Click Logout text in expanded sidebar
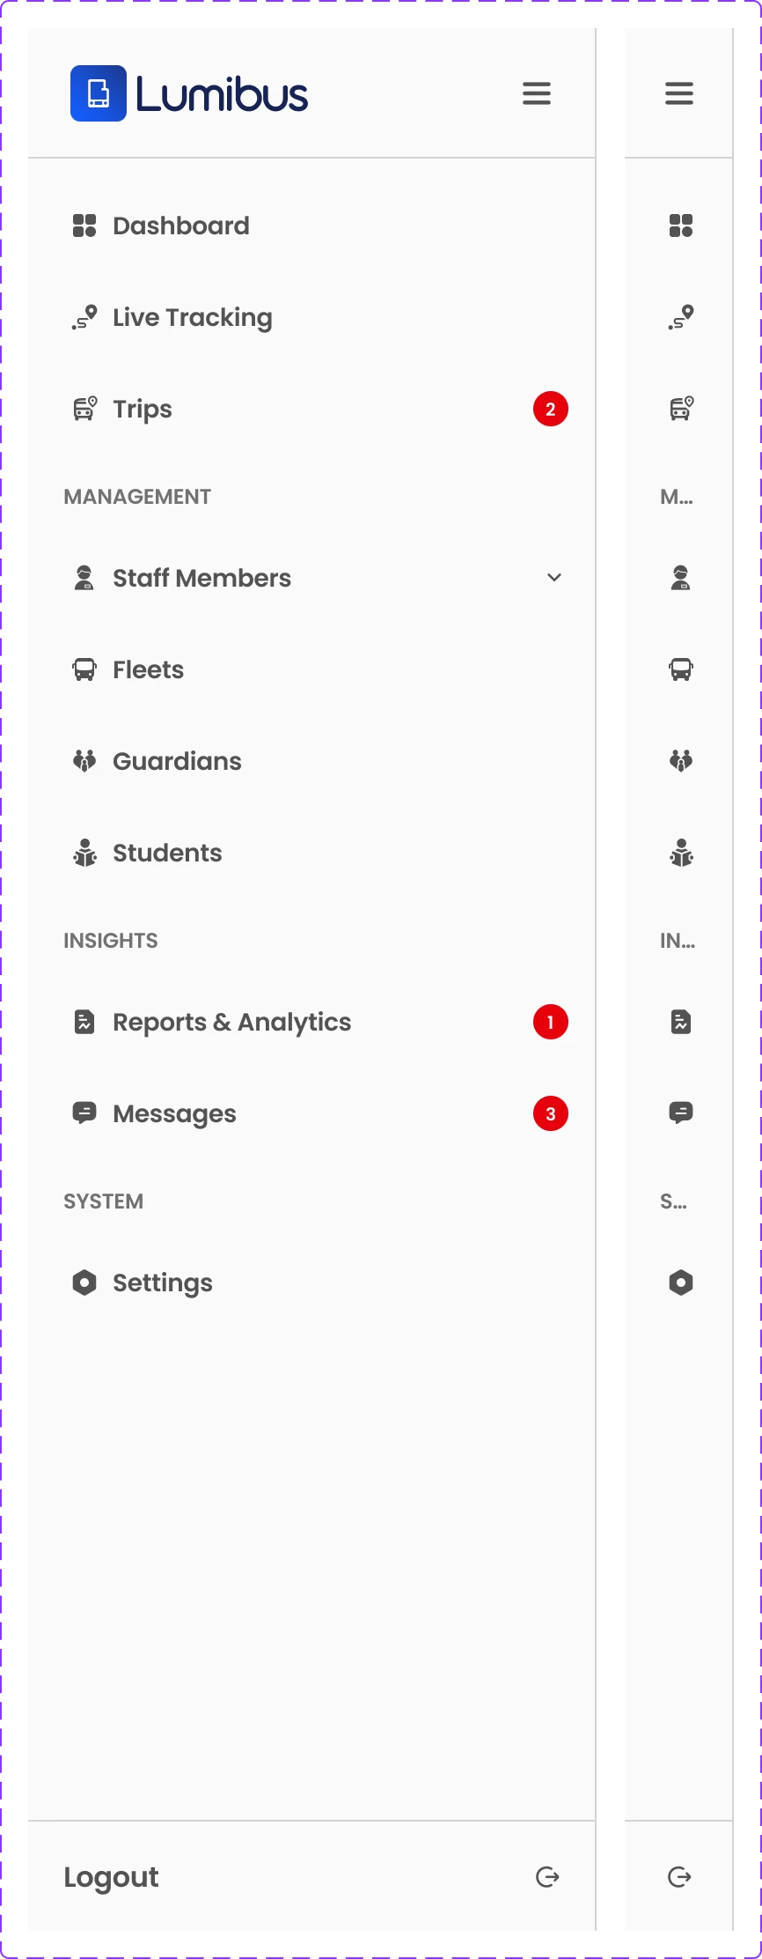This screenshot has width=762, height=1959. pos(111,1877)
